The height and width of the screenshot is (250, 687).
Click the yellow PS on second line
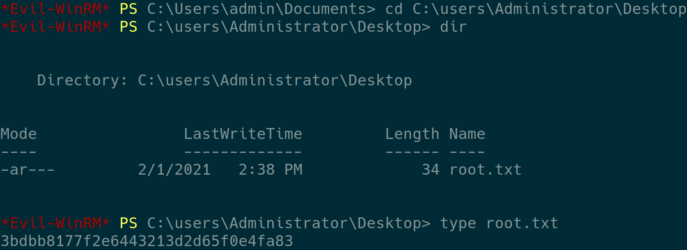pos(129,27)
